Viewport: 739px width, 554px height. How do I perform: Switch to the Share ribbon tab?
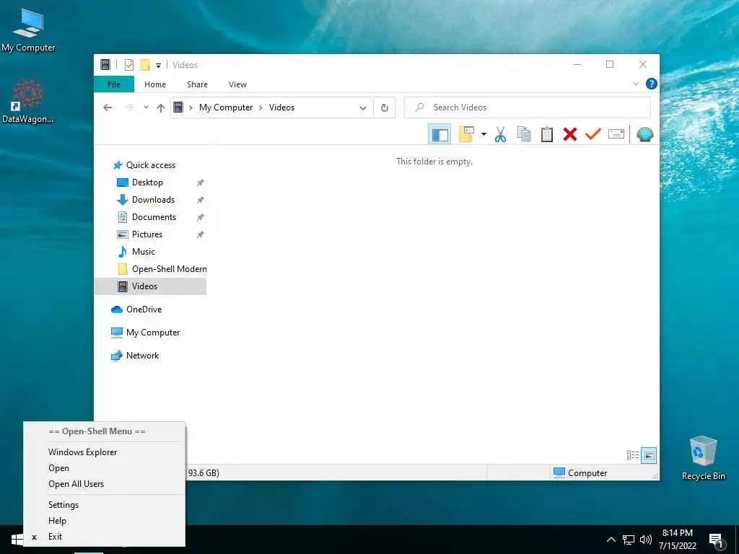click(197, 84)
